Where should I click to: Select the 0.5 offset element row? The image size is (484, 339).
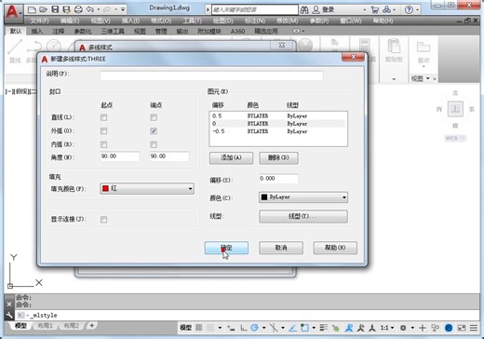click(278, 115)
